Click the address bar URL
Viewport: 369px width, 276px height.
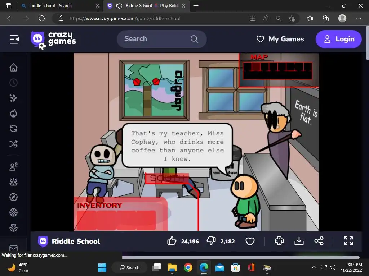pos(125,18)
